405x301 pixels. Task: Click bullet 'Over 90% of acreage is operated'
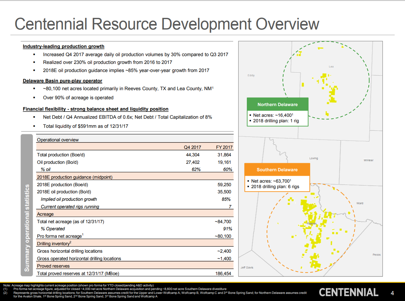[78, 98]
